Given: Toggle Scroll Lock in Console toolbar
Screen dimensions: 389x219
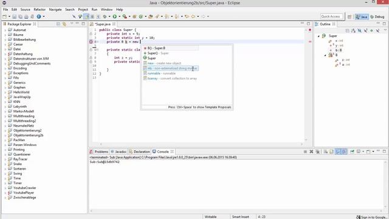Looking at the screenshot, I should pos(331,151).
